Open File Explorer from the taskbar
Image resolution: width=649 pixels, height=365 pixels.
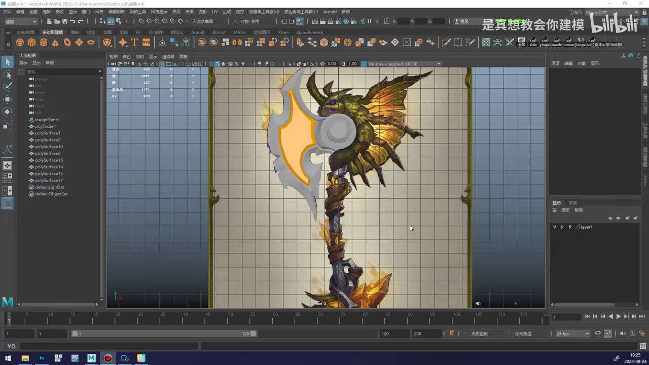coord(25,358)
